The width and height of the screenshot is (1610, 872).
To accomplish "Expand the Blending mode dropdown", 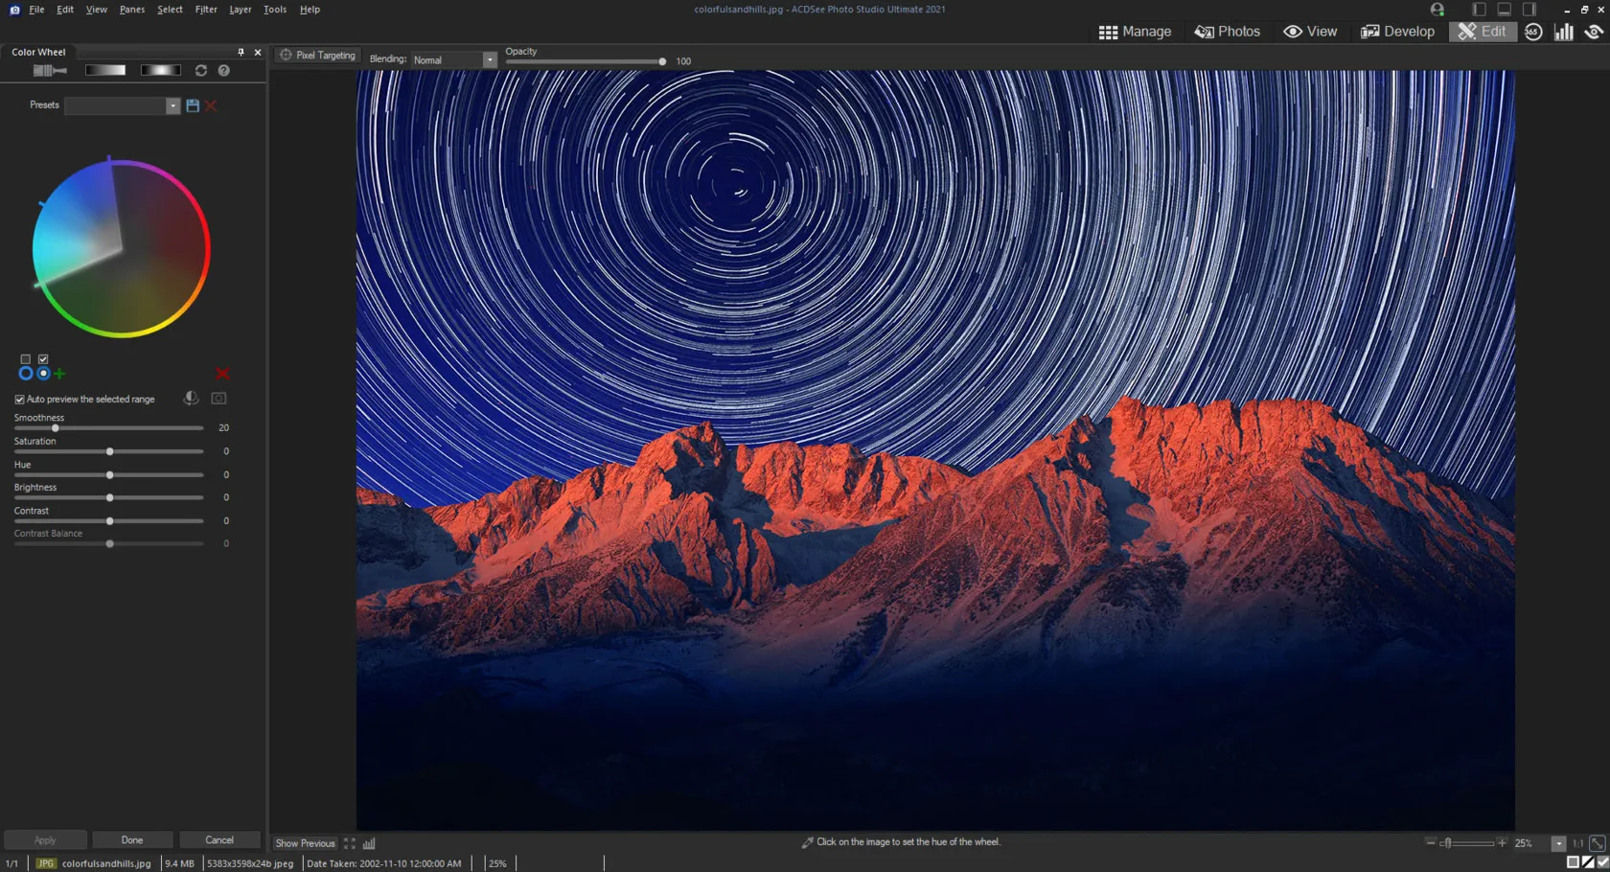I will pyautogui.click(x=489, y=59).
